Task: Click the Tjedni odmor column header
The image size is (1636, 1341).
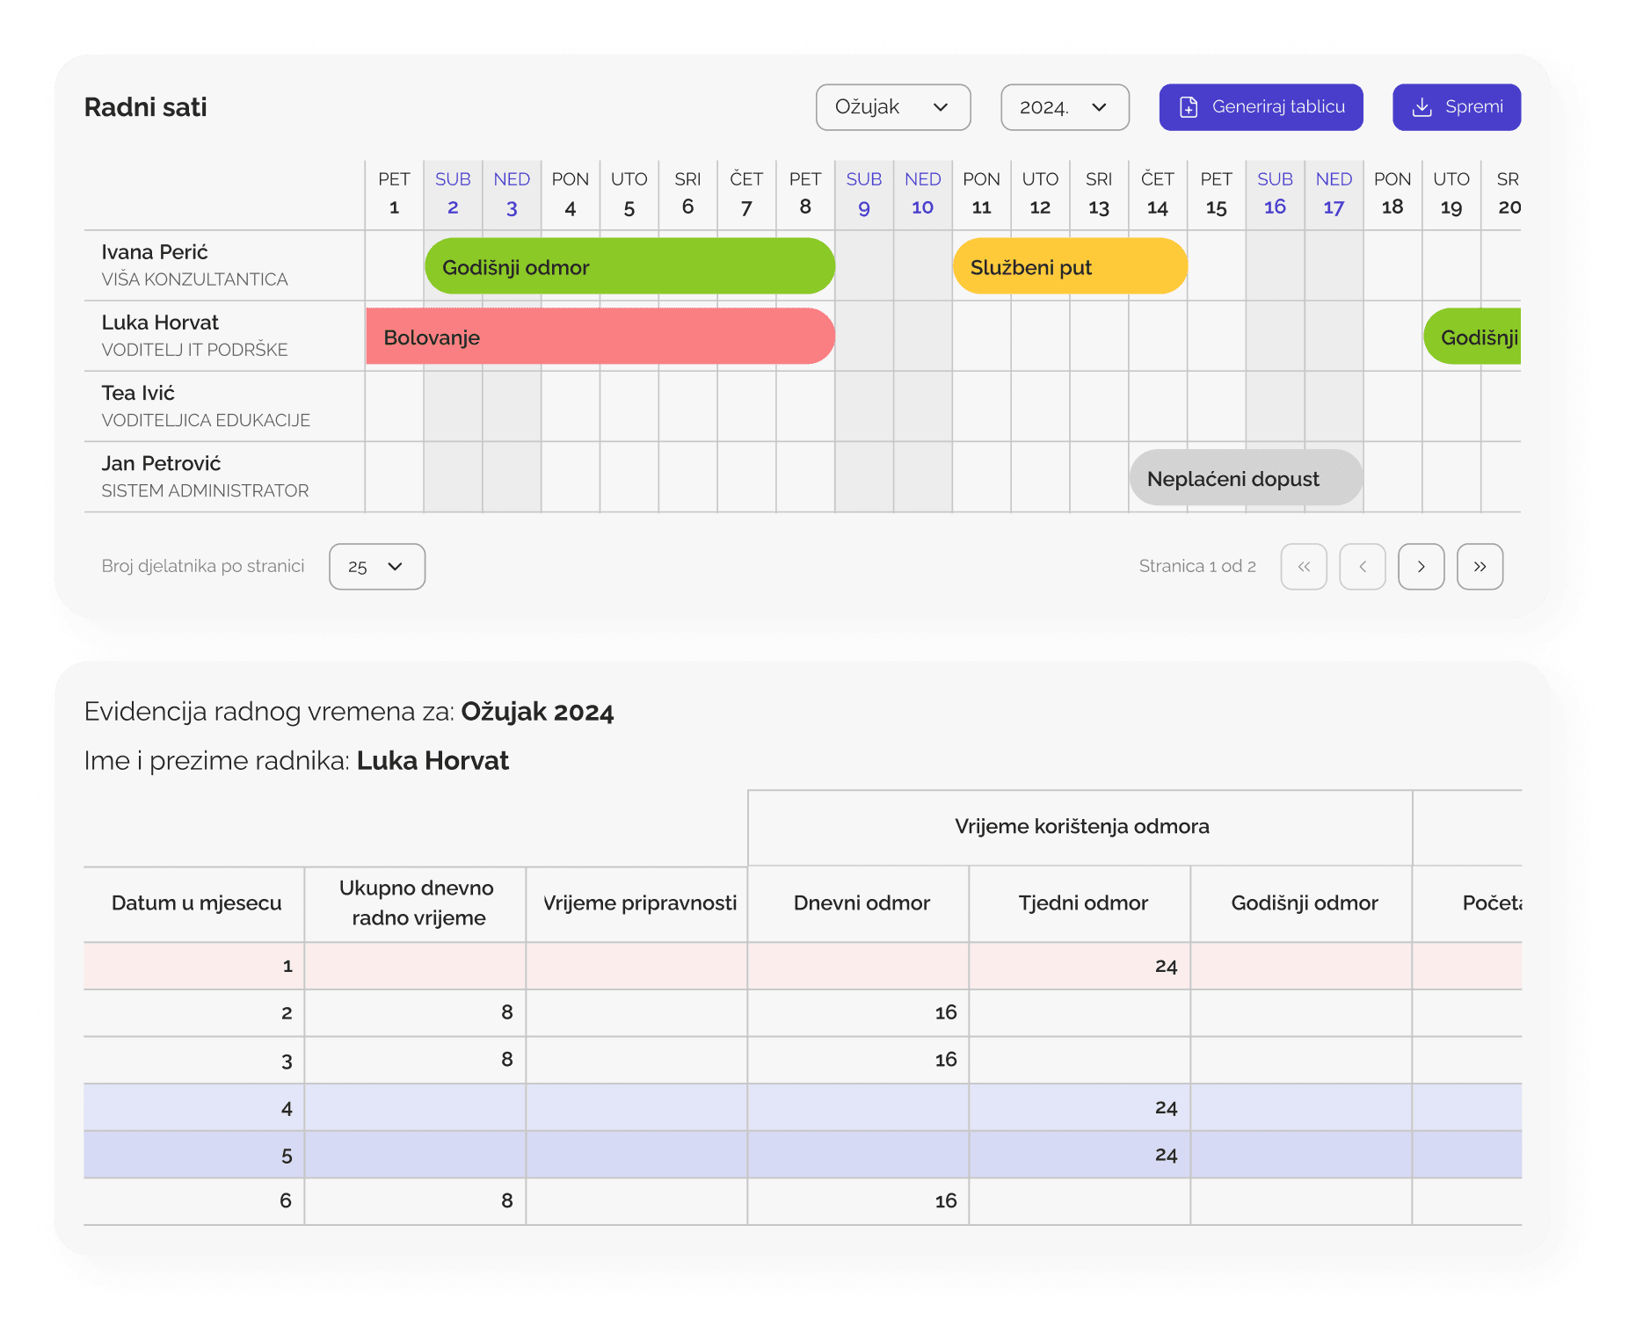Action: (x=1082, y=903)
